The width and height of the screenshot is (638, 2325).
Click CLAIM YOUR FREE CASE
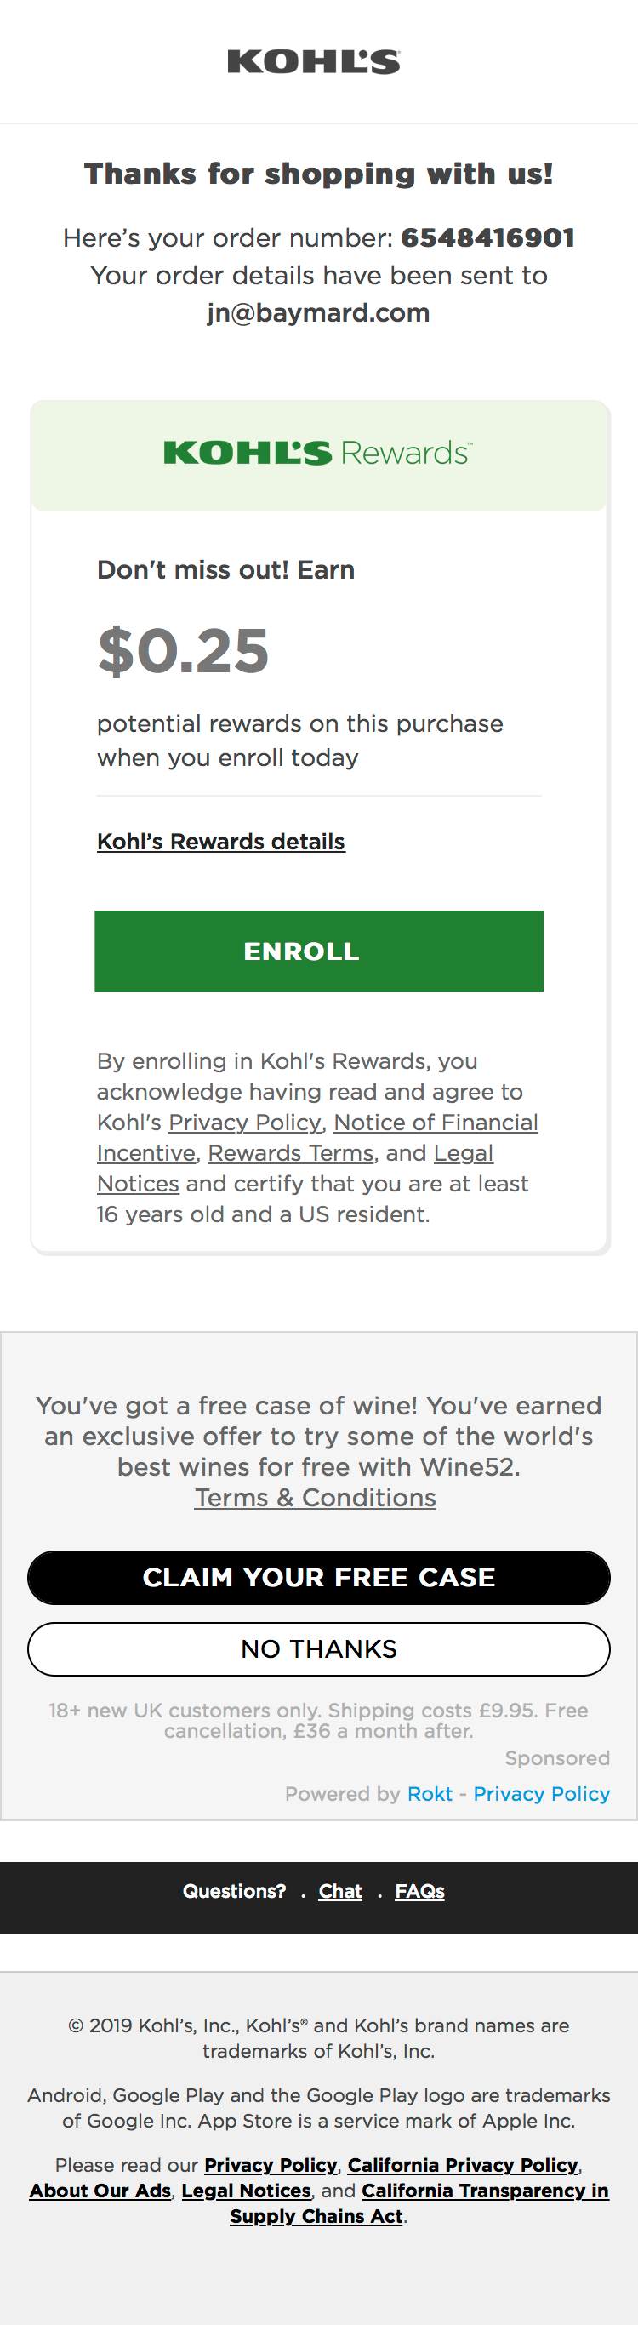pyautogui.click(x=318, y=1578)
